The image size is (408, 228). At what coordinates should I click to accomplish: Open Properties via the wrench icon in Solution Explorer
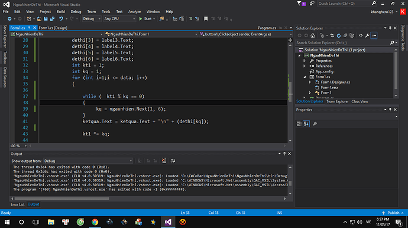tap(367, 35)
